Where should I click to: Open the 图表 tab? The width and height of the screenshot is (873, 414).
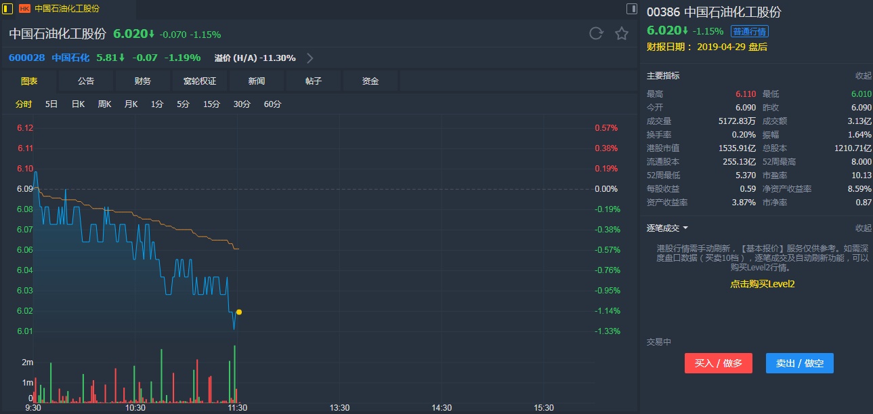click(x=29, y=81)
